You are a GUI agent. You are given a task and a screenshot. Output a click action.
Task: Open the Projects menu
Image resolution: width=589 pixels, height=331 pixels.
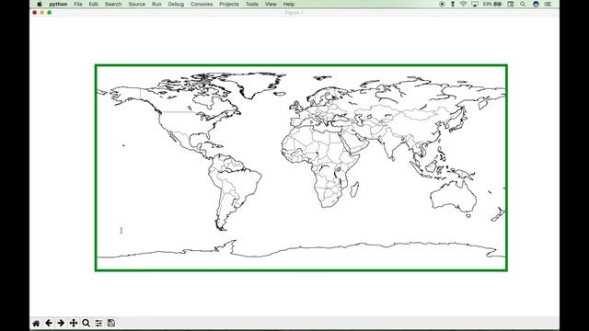click(x=229, y=4)
